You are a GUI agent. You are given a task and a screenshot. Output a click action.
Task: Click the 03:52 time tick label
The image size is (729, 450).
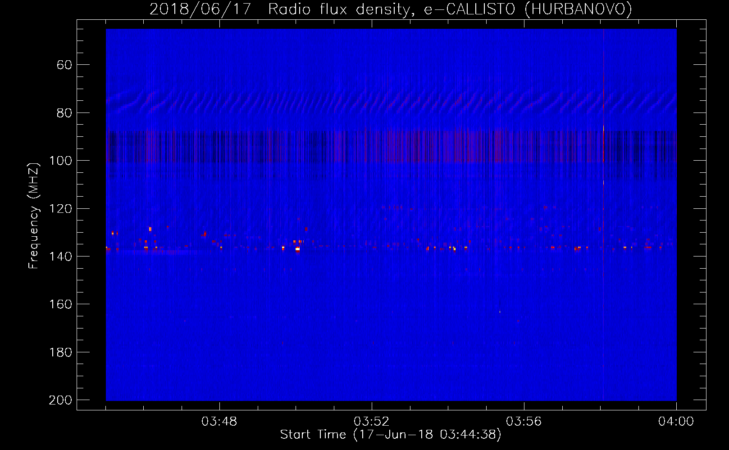tap(372, 422)
